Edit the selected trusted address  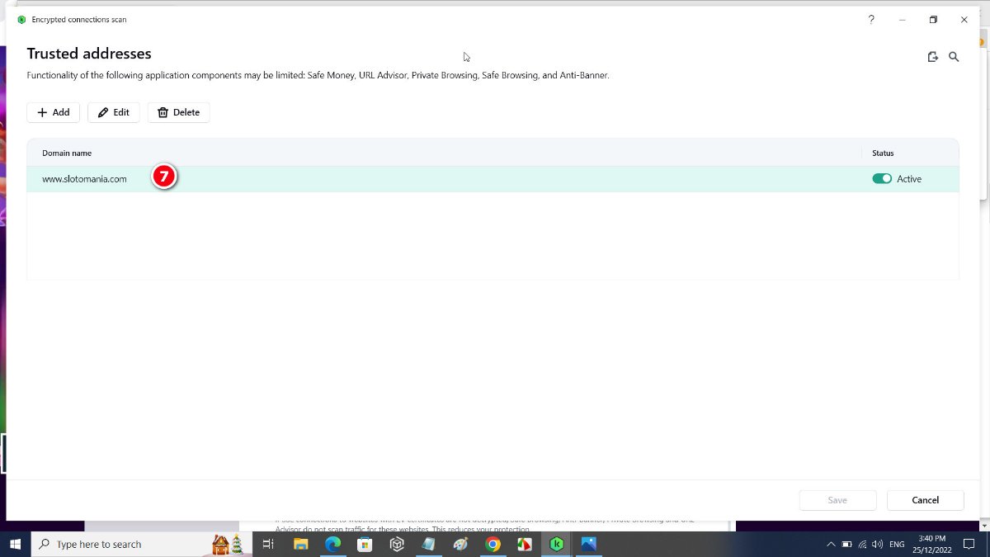114,112
